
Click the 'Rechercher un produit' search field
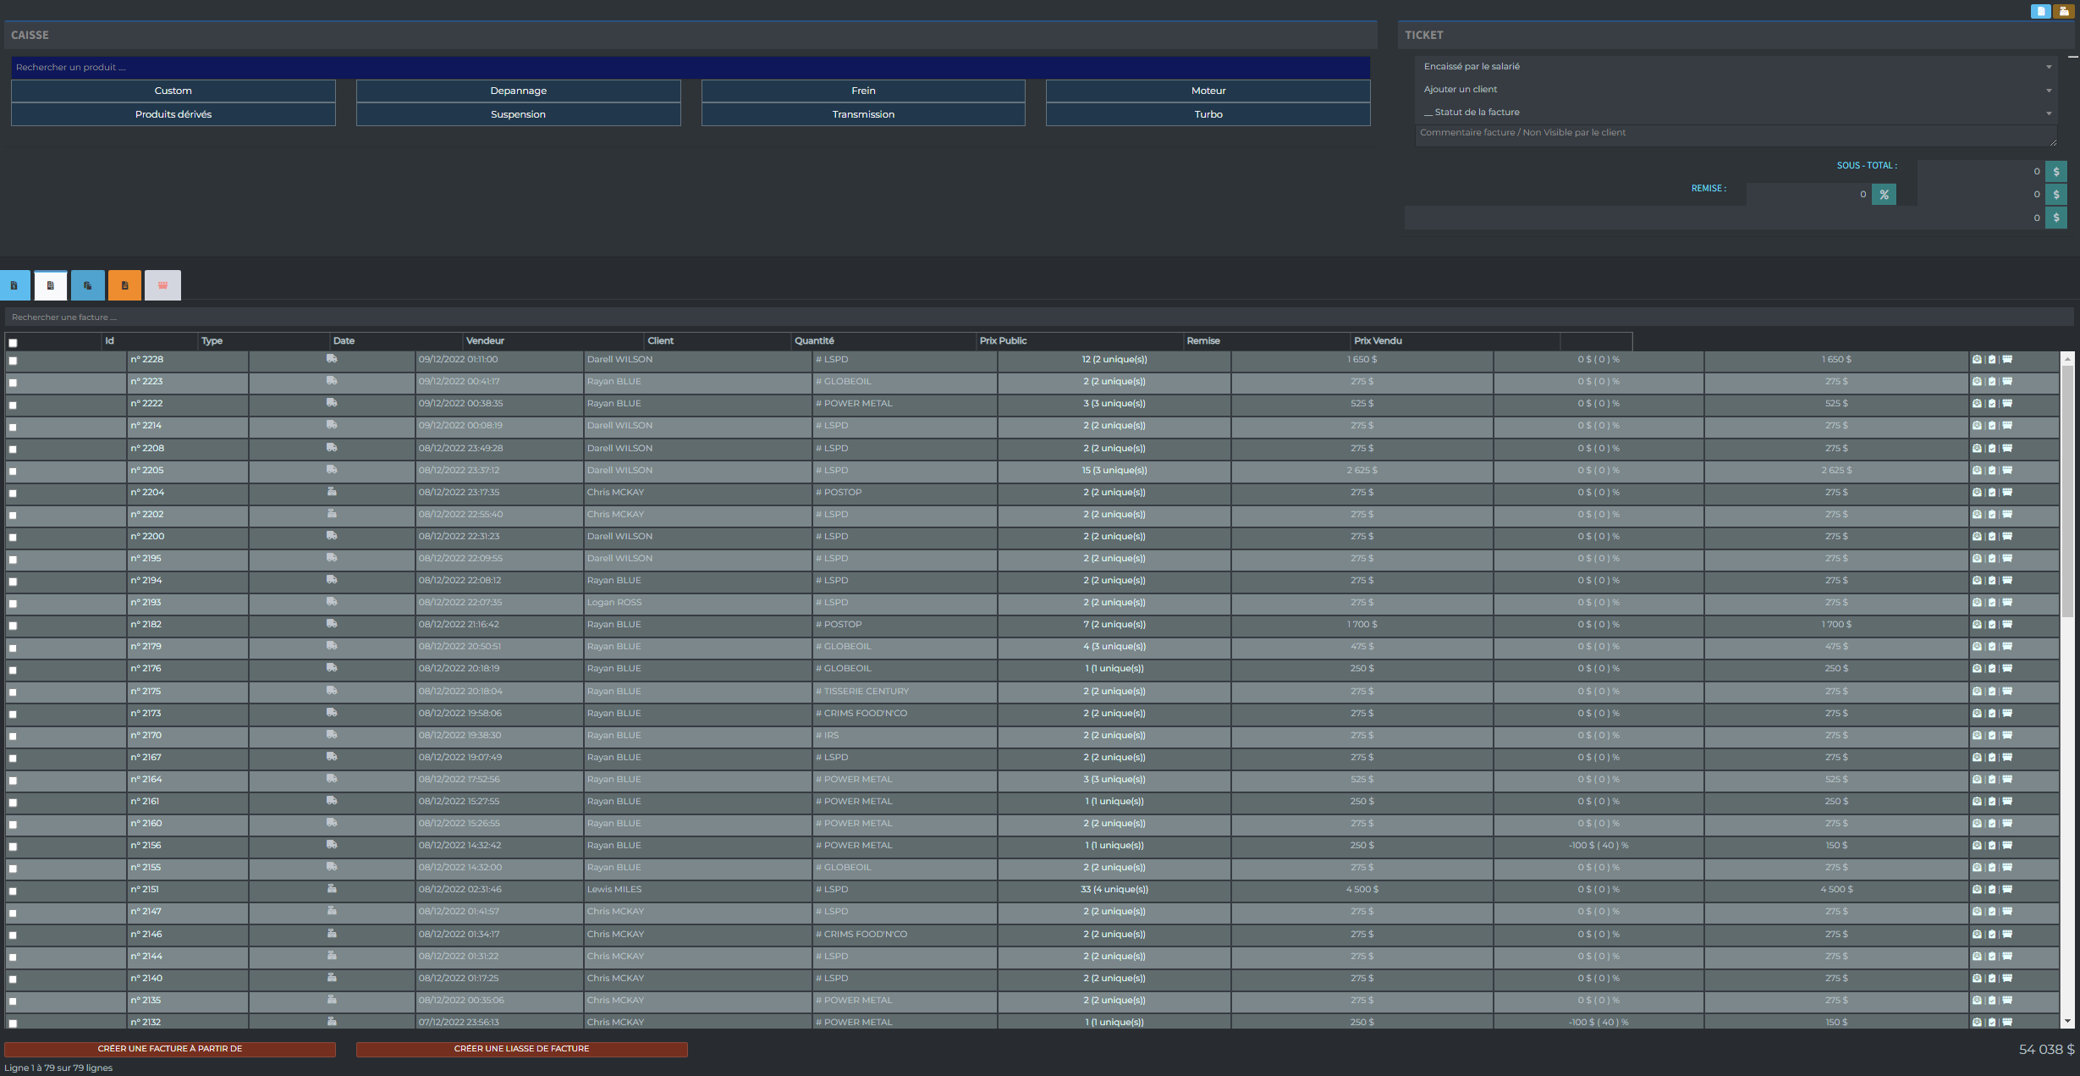[691, 67]
